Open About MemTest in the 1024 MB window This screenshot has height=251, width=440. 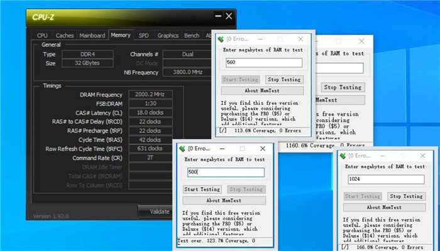[x=382, y=207]
